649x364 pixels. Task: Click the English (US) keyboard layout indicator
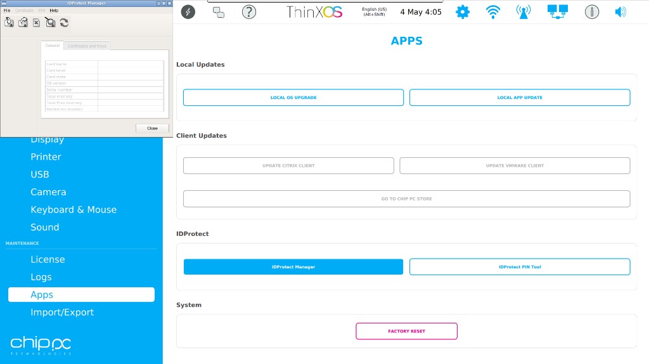(374, 12)
